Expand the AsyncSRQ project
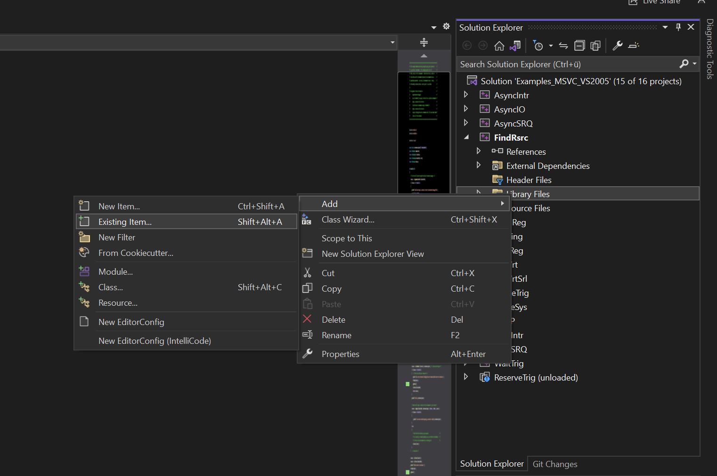Image resolution: width=717 pixels, height=476 pixels. click(466, 123)
